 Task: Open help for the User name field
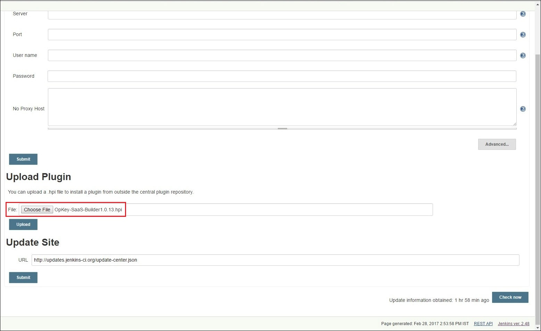(x=523, y=56)
